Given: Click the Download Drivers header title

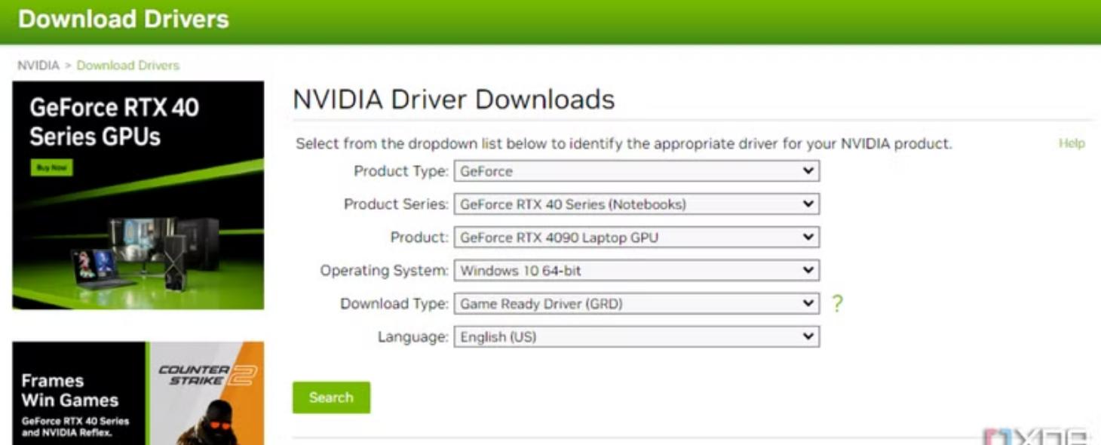Looking at the screenshot, I should pyautogui.click(x=124, y=19).
